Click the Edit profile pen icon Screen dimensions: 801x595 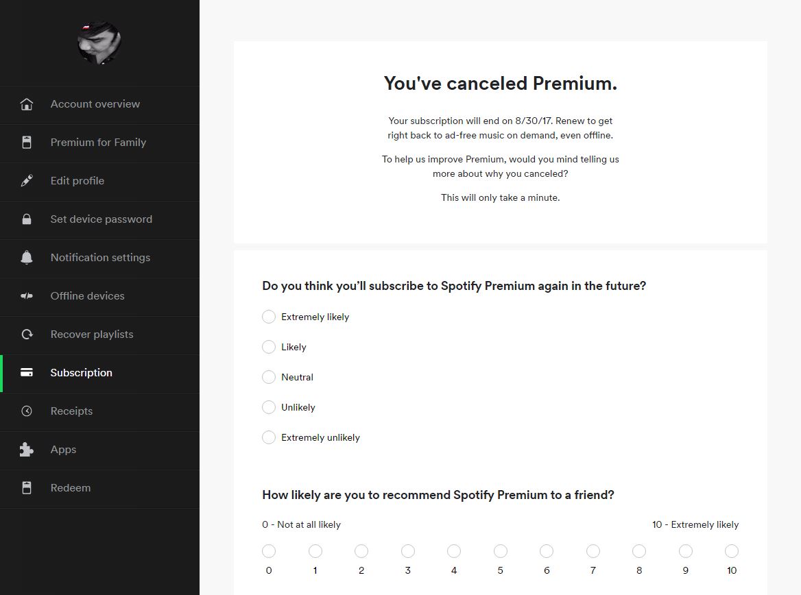coord(26,181)
